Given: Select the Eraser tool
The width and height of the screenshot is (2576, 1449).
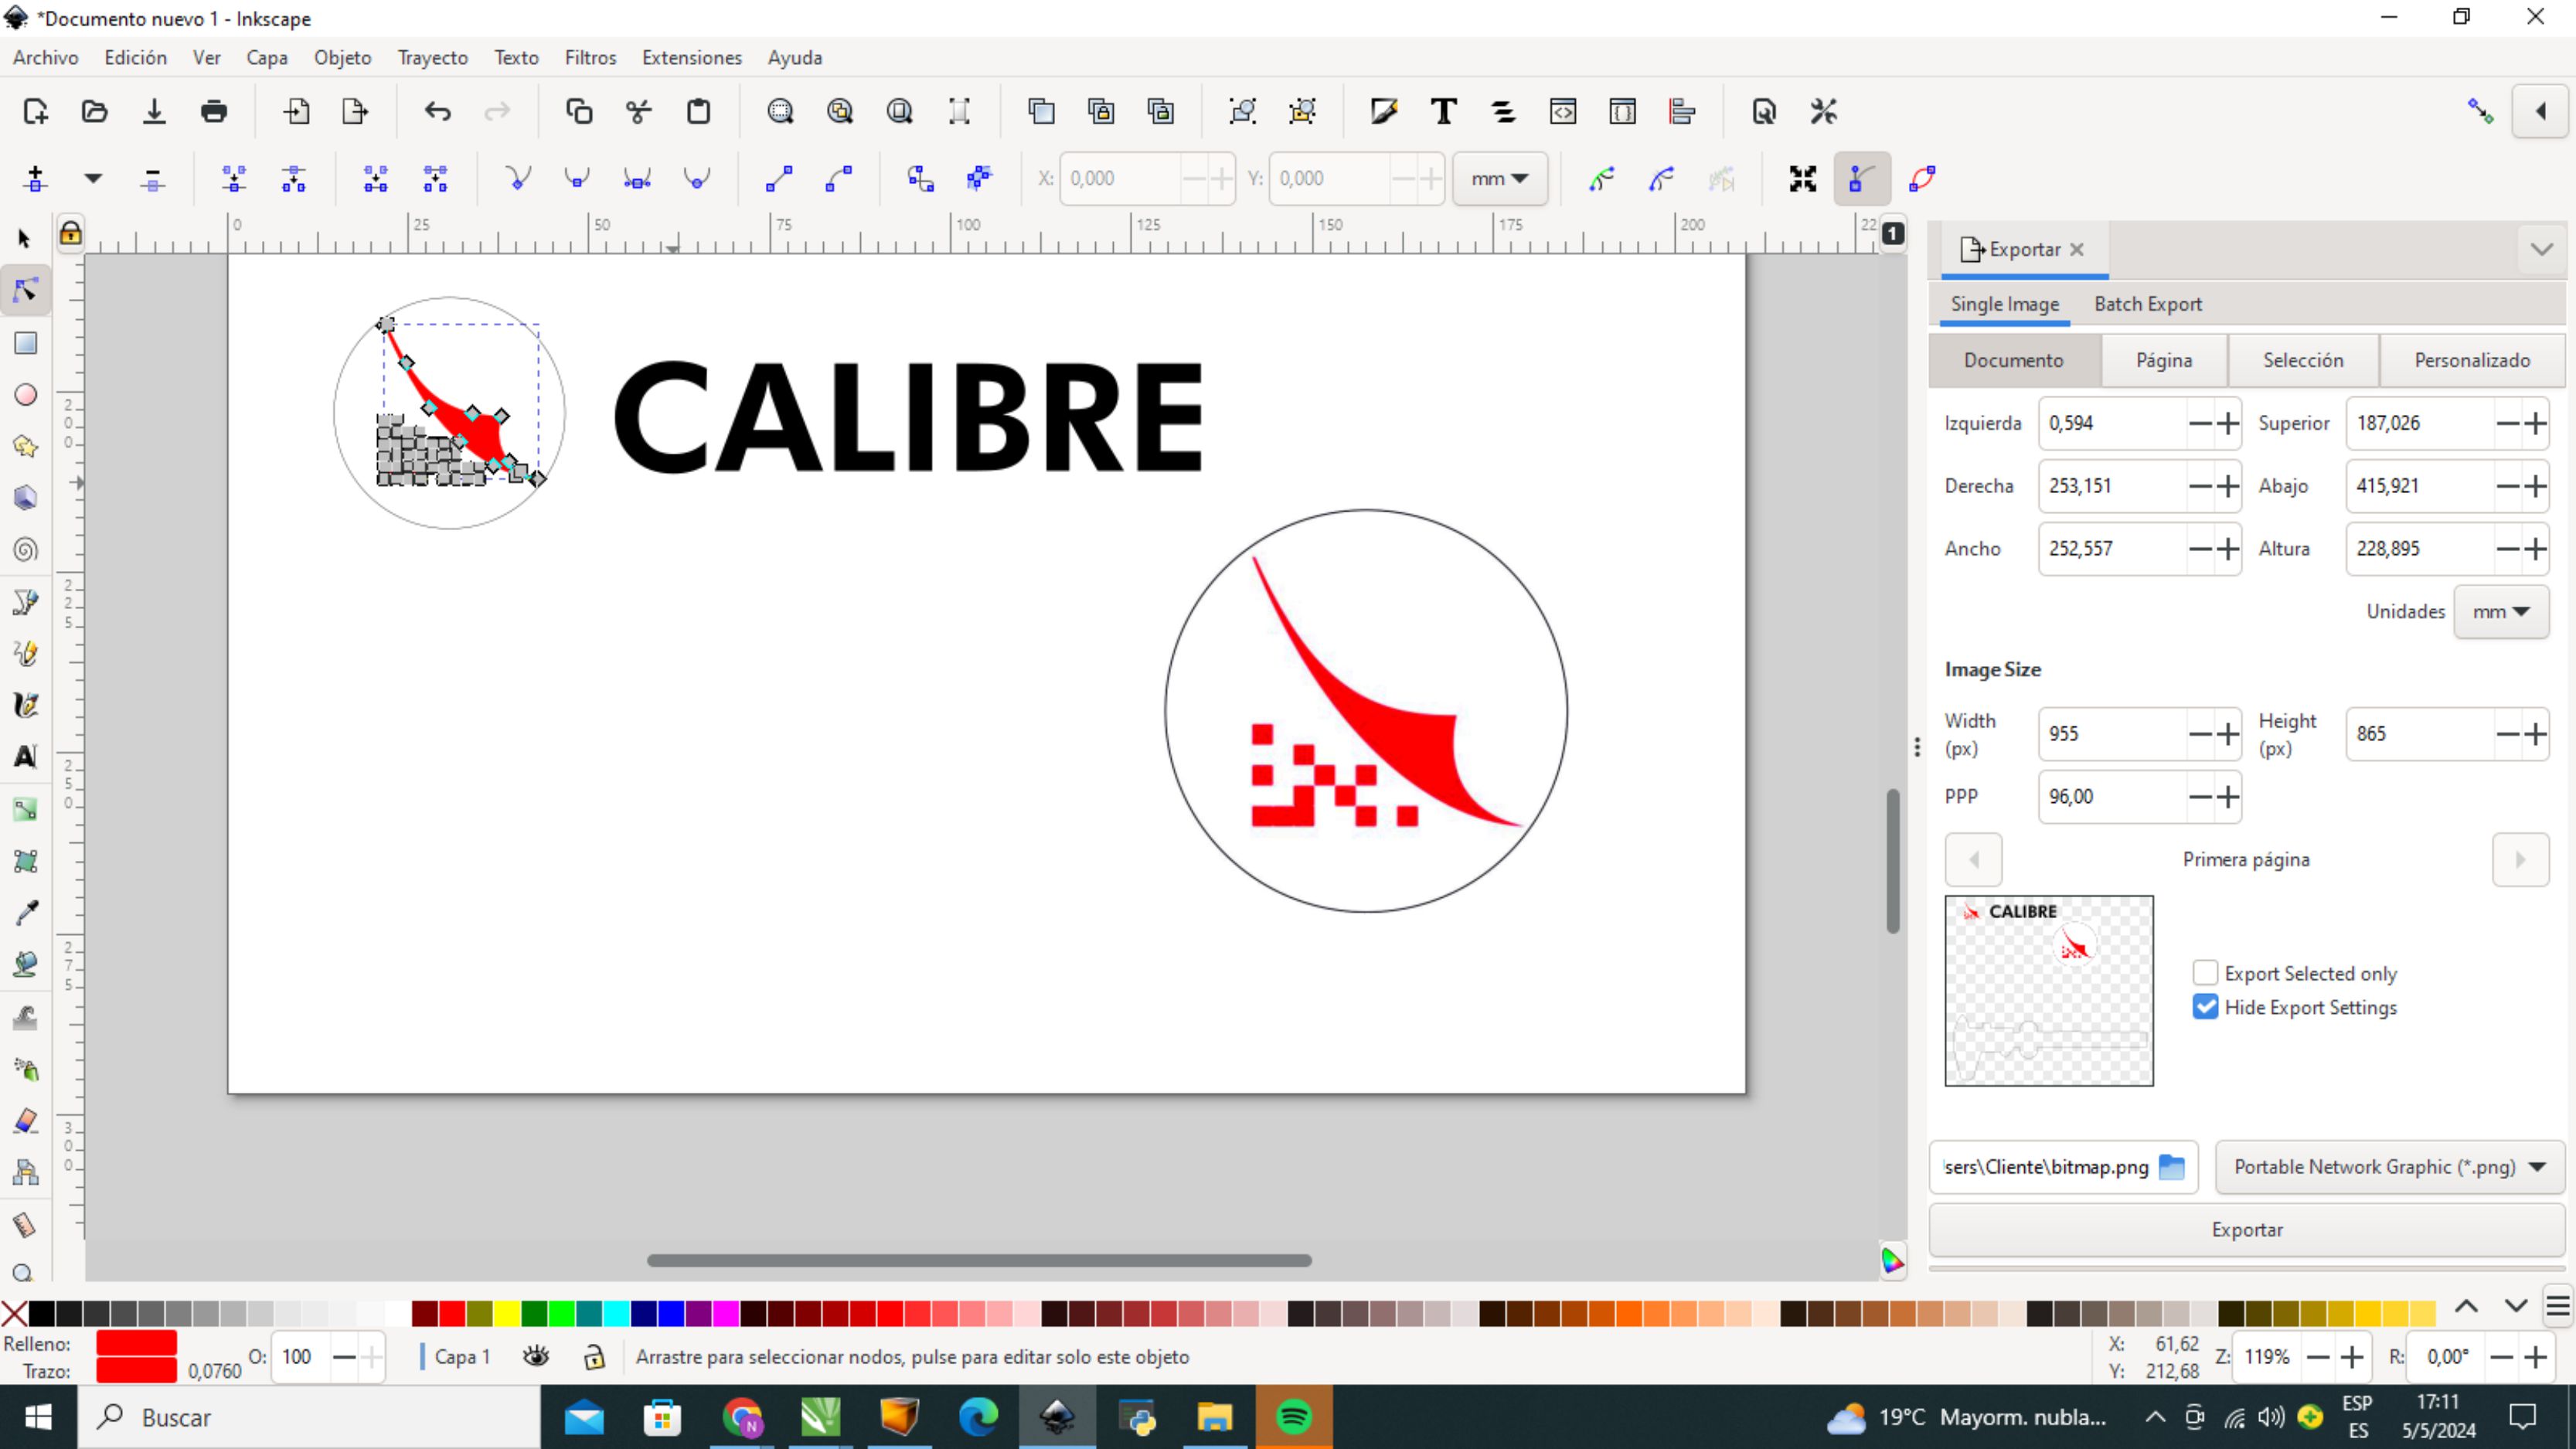Looking at the screenshot, I should [25, 1121].
